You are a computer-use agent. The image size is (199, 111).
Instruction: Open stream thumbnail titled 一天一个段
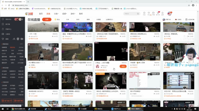43,27
